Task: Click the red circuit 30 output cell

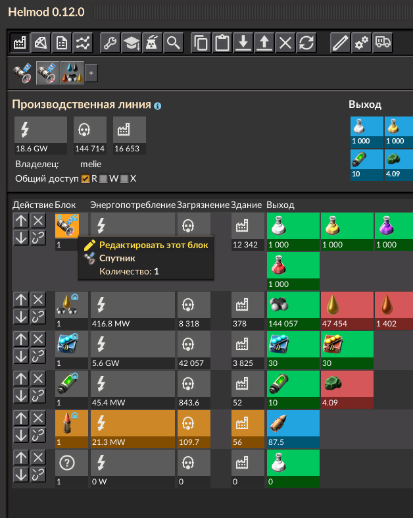Action: coord(347,350)
